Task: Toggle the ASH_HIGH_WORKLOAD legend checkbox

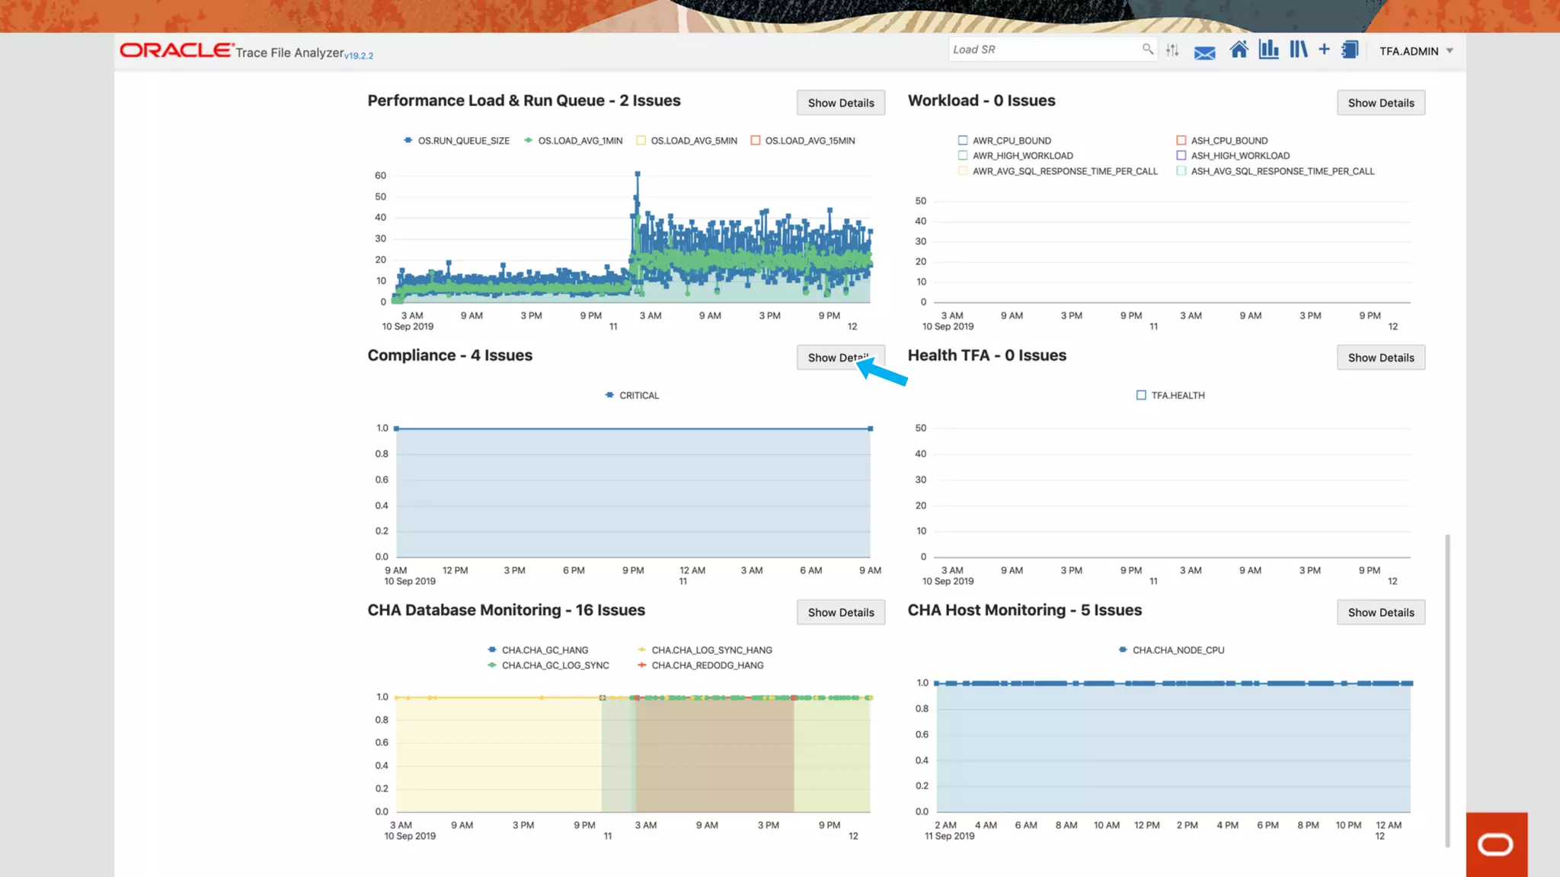Action: coord(1181,156)
